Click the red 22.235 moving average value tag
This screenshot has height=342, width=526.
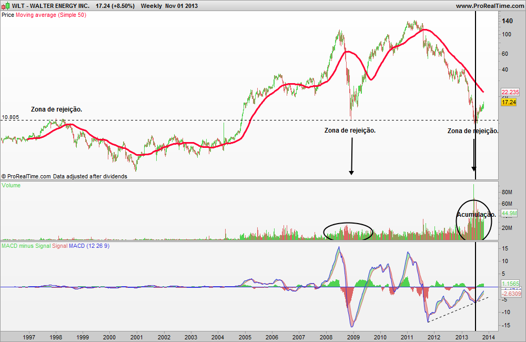pyautogui.click(x=510, y=92)
